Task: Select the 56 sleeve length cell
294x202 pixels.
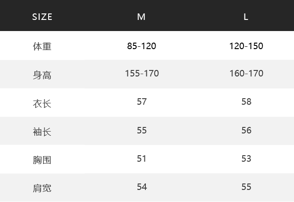Action: pos(246,130)
